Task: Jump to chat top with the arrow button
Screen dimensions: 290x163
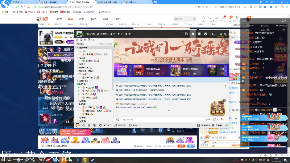Action: pyautogui.click(x=225, y=86)
